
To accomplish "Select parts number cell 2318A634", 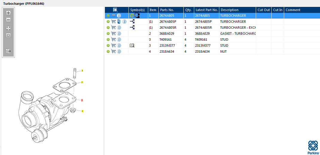I will click(171, 51).
